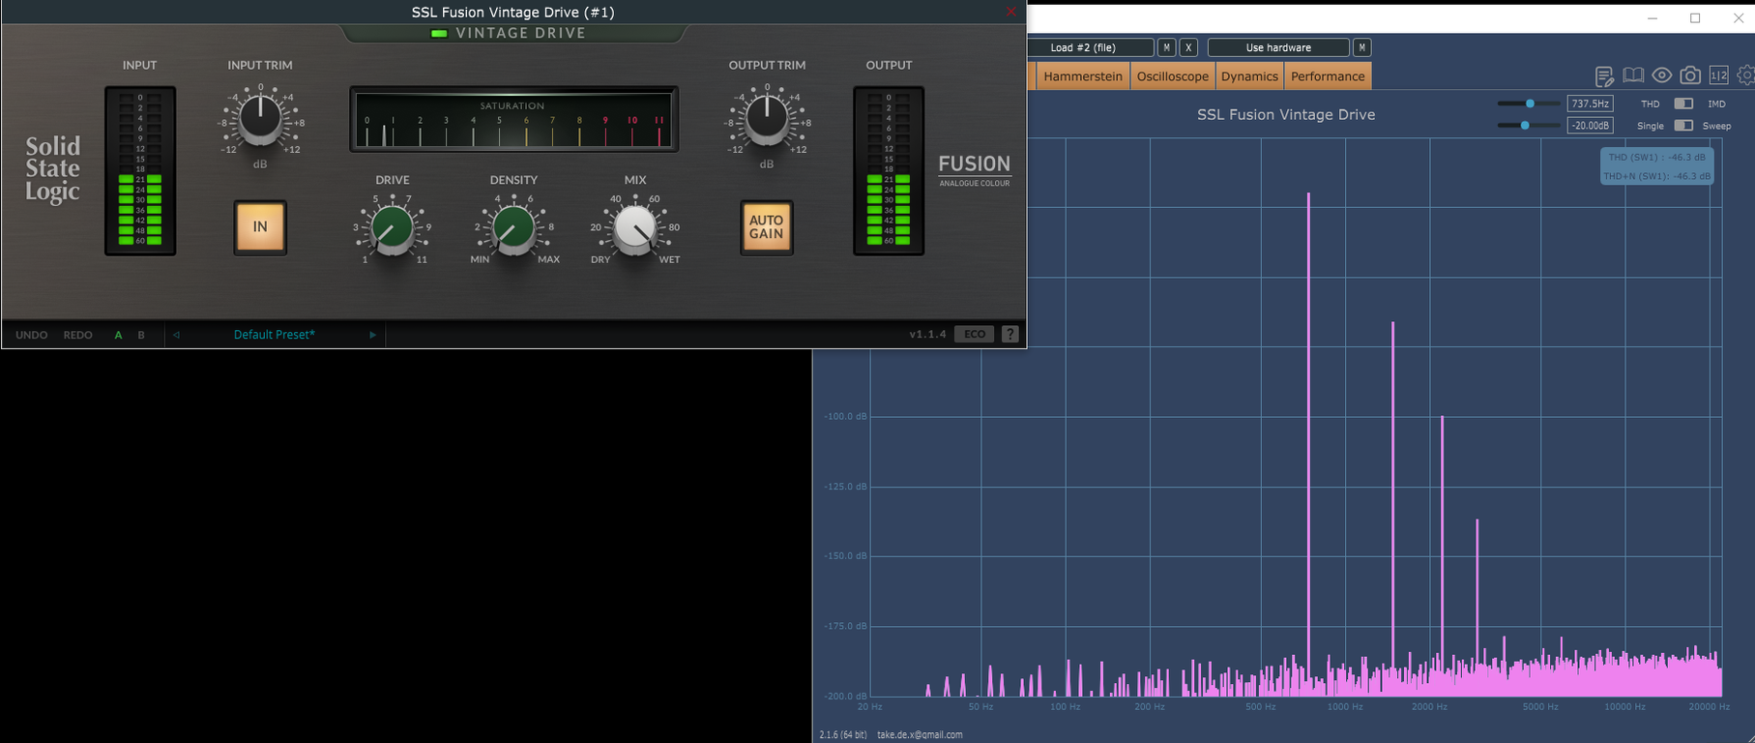
Task: Click the UNDO button
Action: [x=31, y=335]
